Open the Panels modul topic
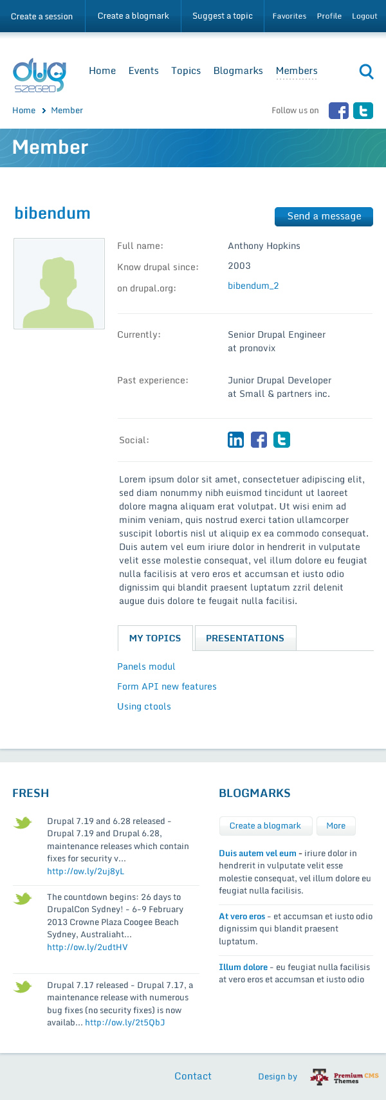Viewport: 386px width, 1100px height. [146, 666]
